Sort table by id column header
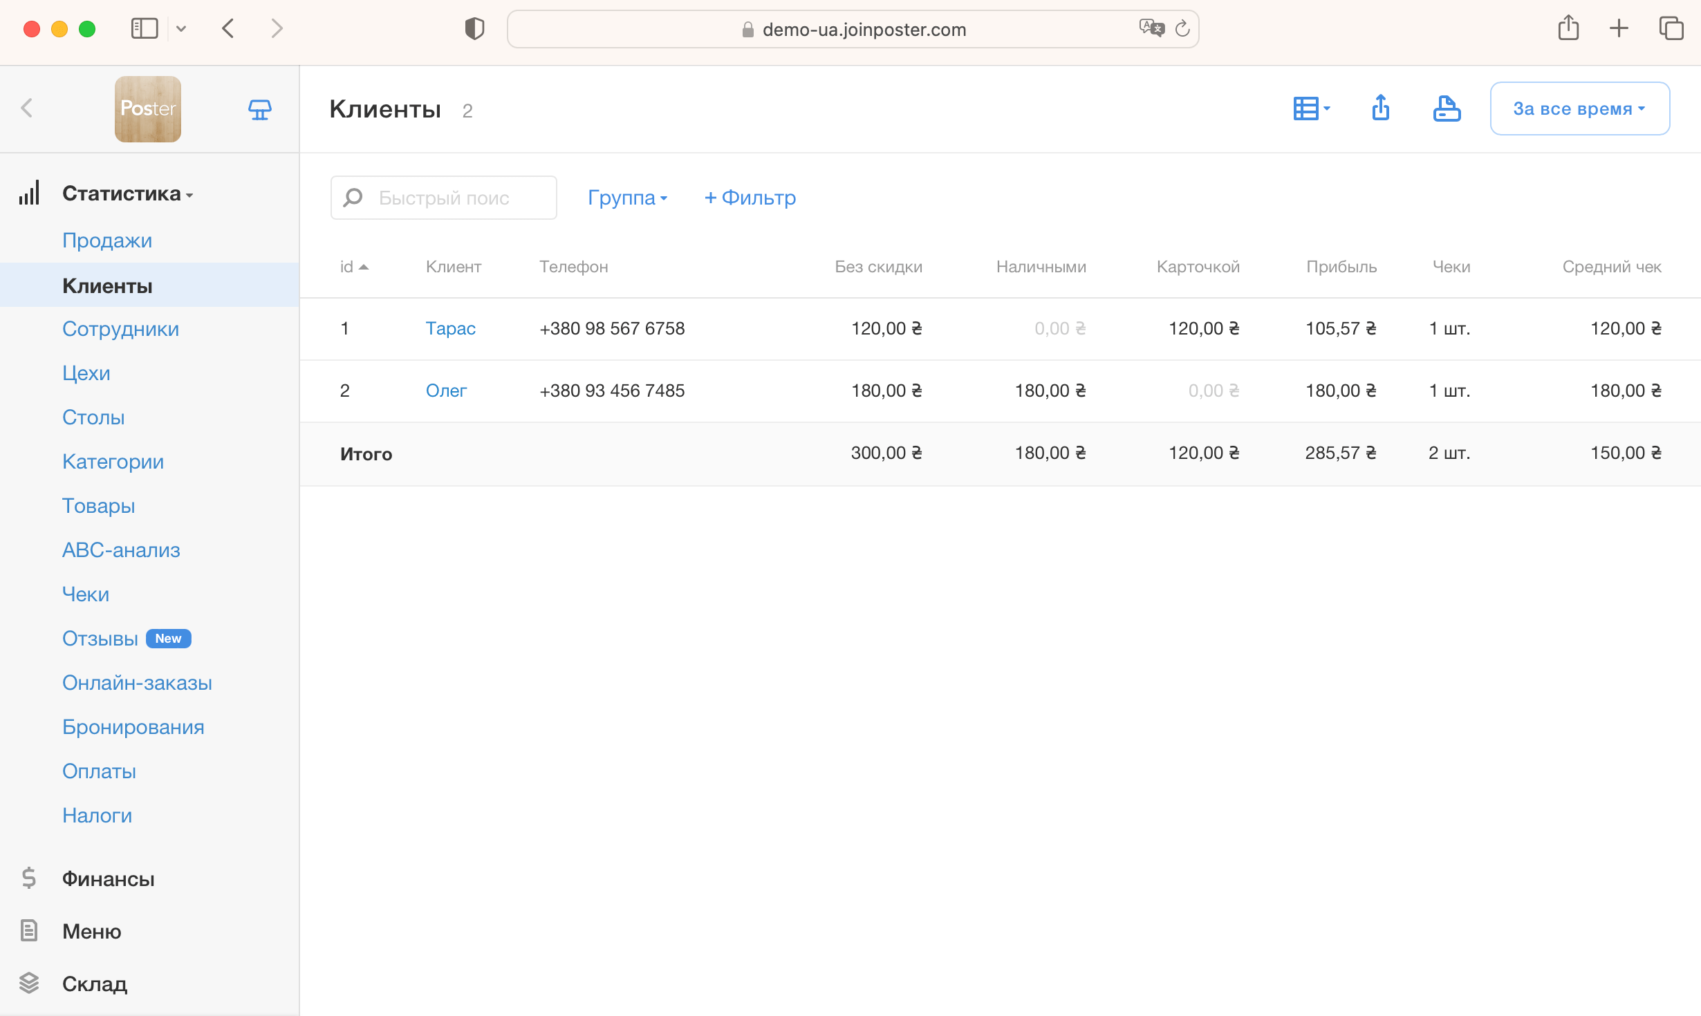This screenshot has height=1016, width=1701. click(353, 267)
